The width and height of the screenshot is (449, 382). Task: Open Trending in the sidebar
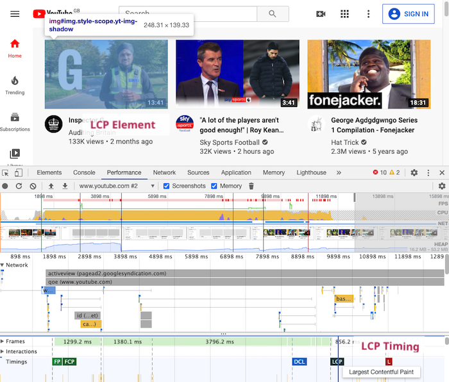click(15, 85)
